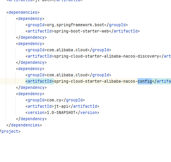This screenshot has width=171, height=162.
Task: Click the org.springframework.boot groupId text
Action: click(x=76, y=25)
